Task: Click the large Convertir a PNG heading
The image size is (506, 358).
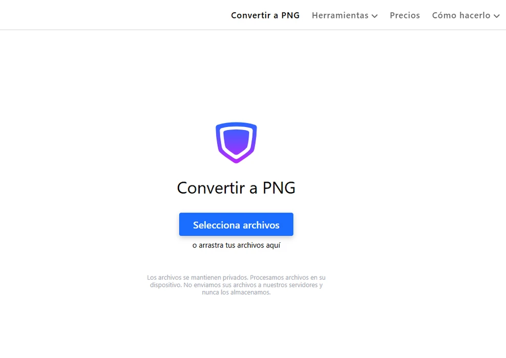Action: point(236,187)
